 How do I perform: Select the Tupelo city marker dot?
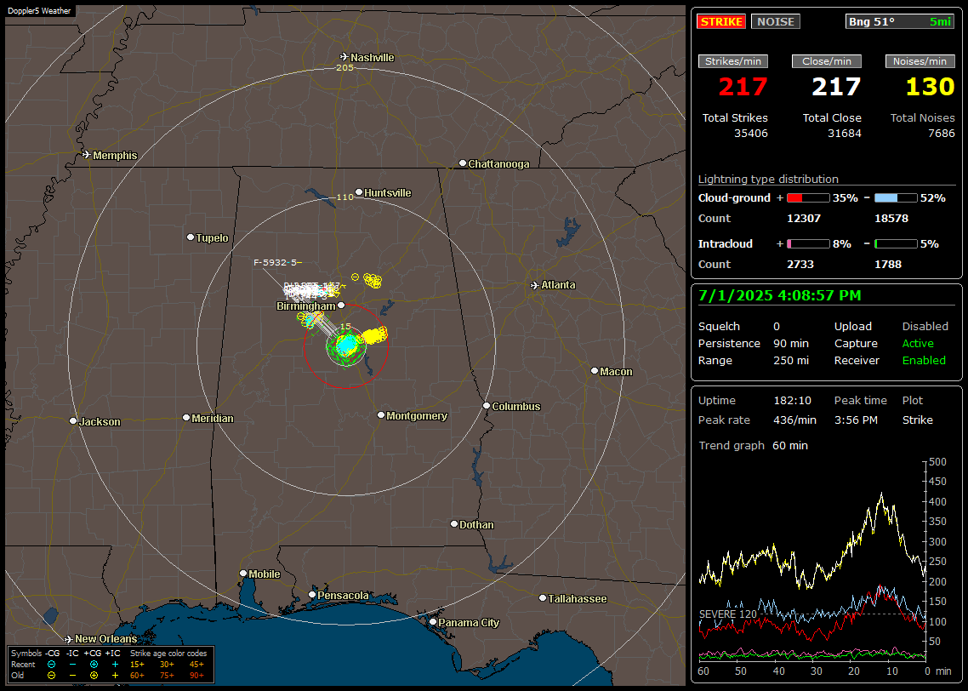coord(191,237)
